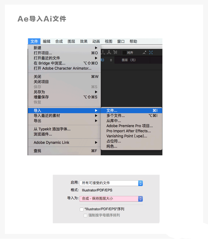The height and width of the screenshot is (239, 208).
Task: Open the 效果 menu
Action: [x=84, y=41]
